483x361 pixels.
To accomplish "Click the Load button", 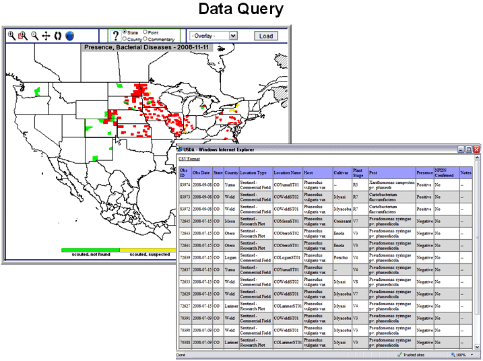I will 266,36.
